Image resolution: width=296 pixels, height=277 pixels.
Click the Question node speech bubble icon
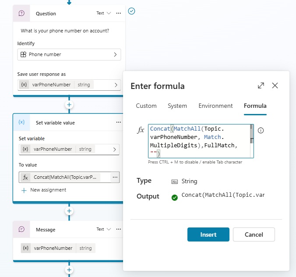(22, 14)
